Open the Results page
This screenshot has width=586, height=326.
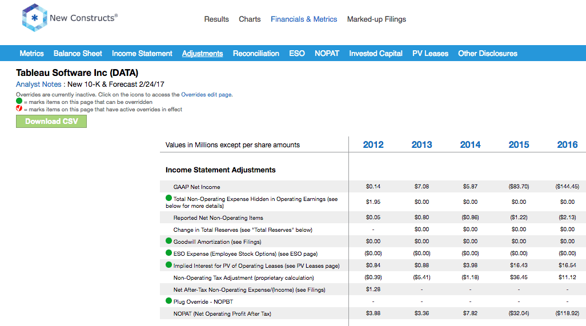[x=216, y=19]
